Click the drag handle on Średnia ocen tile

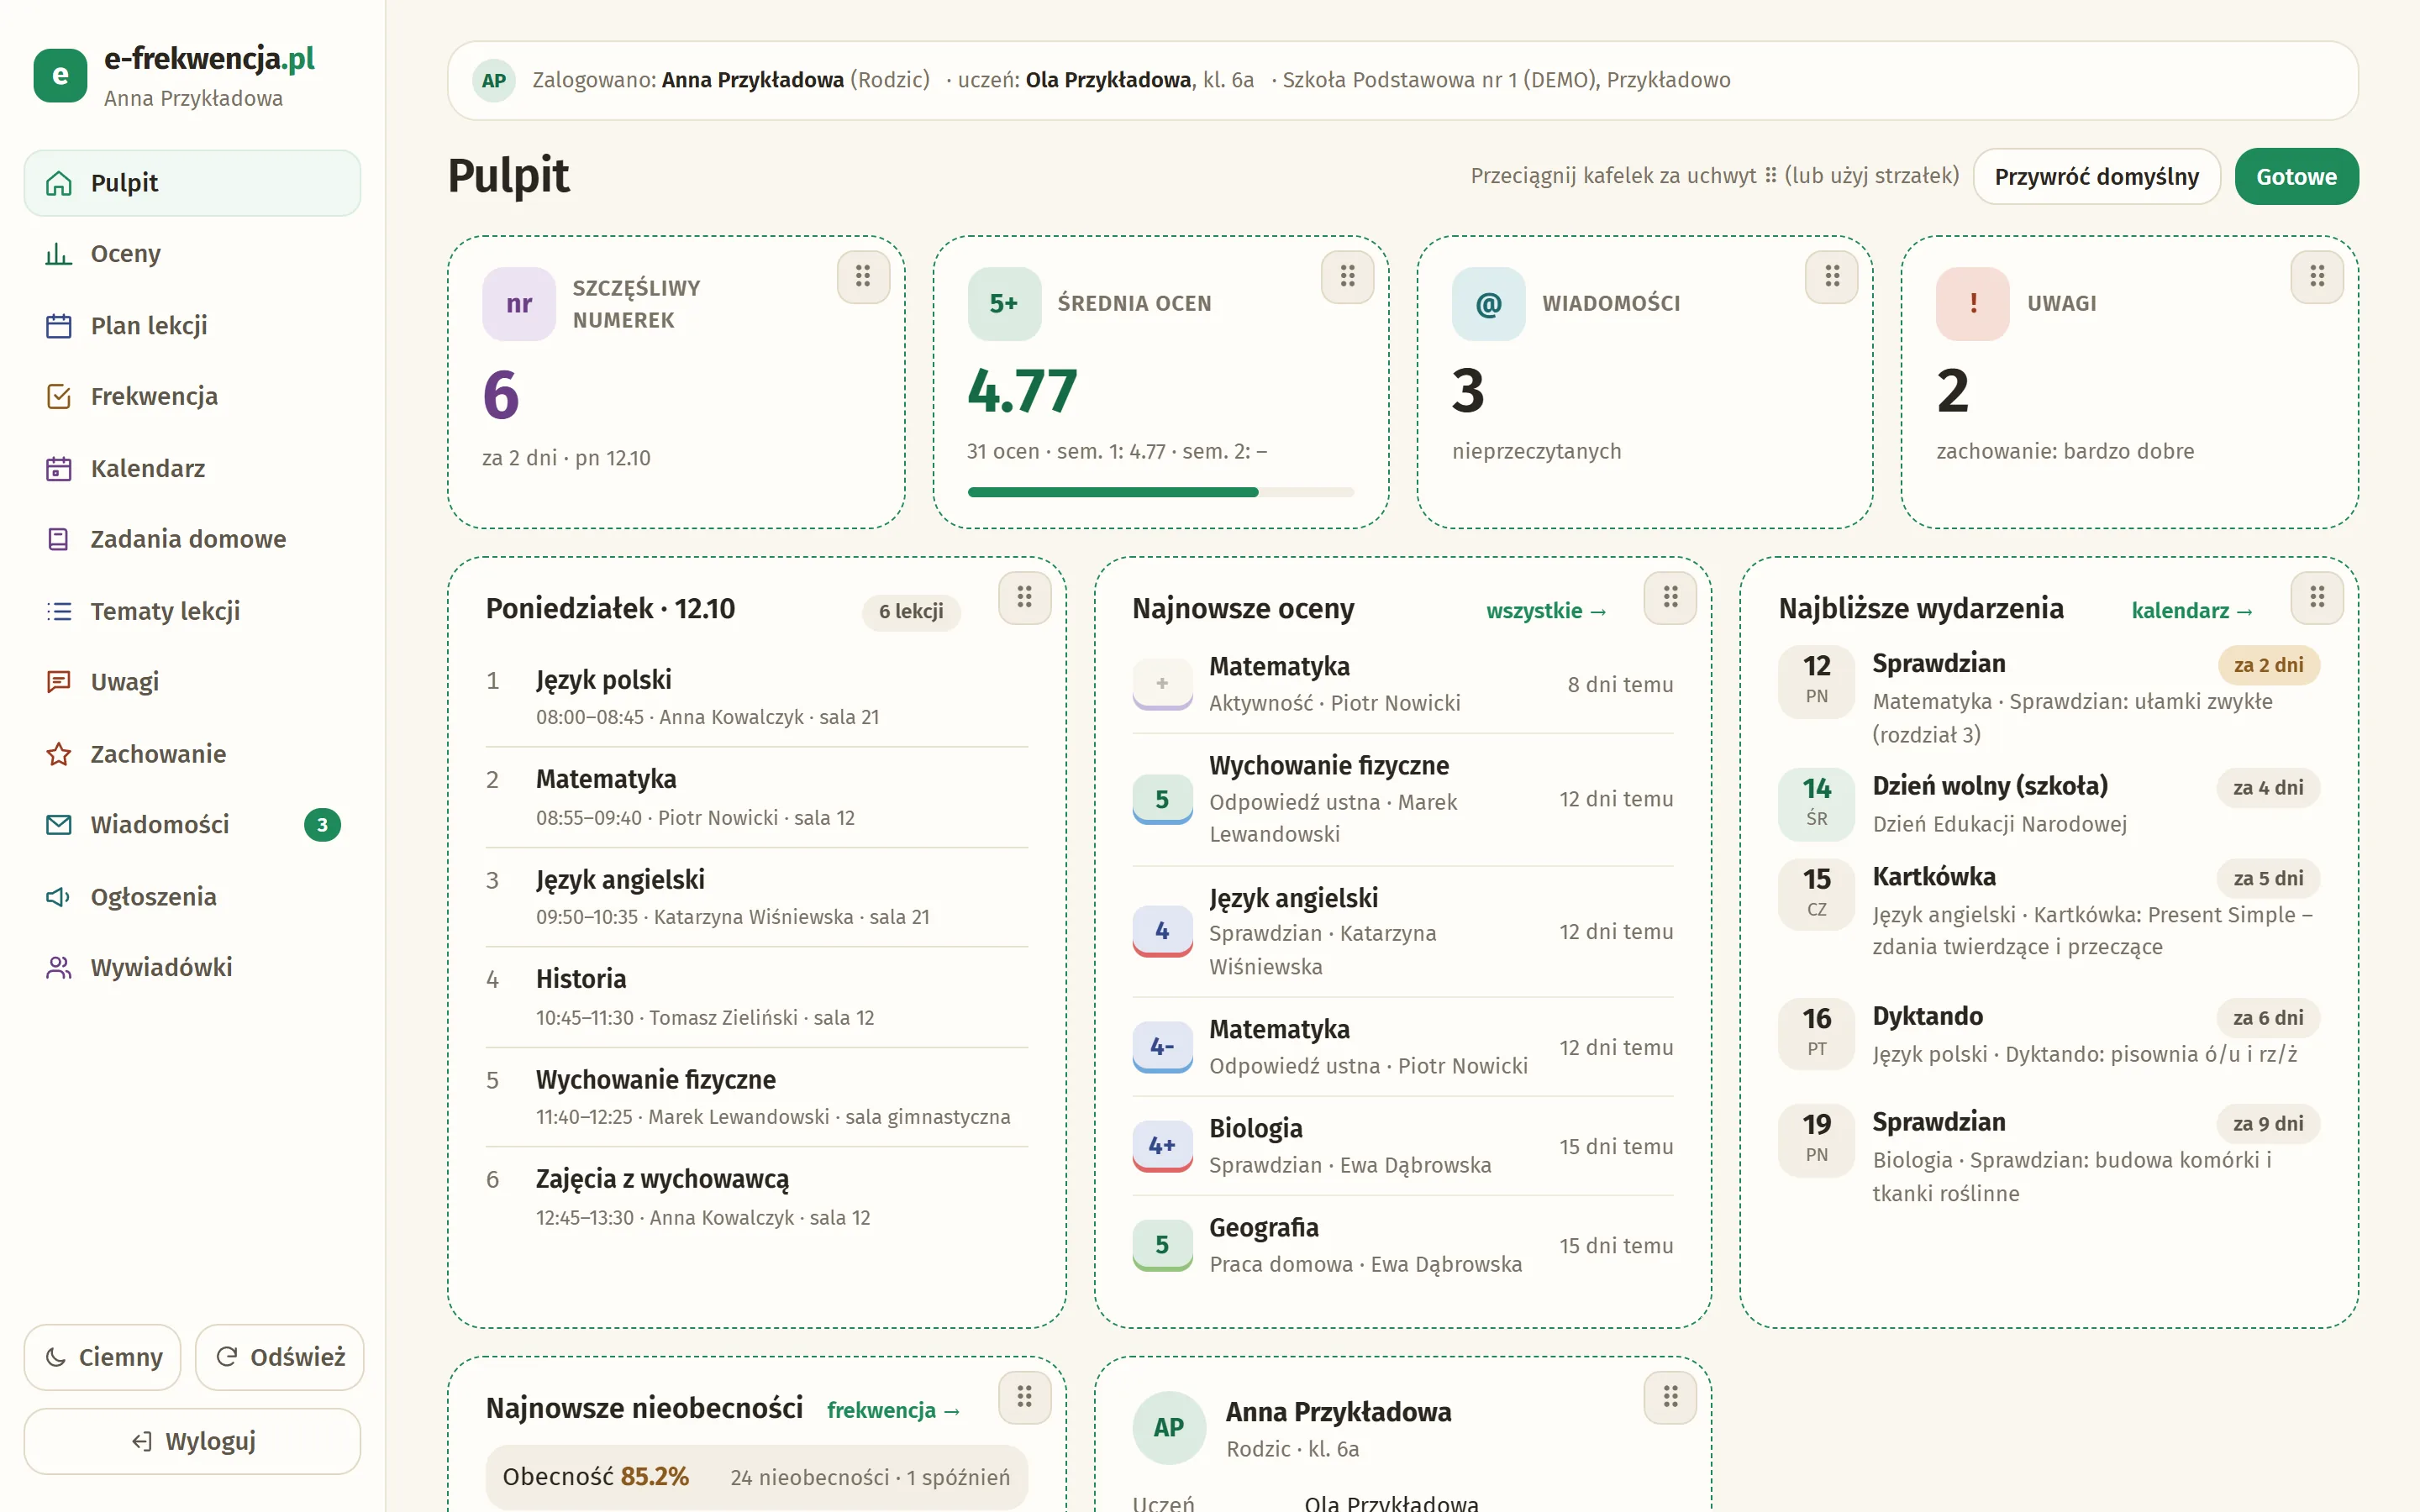click(1347, 276)
